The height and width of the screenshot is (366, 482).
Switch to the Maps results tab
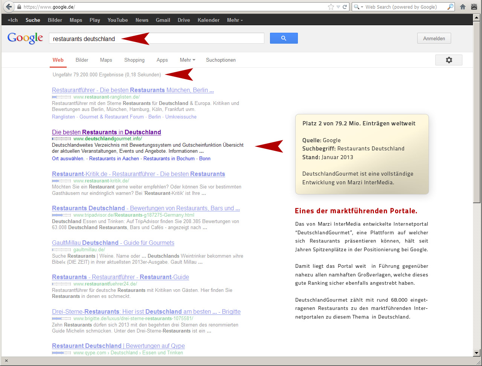[106, 60]
